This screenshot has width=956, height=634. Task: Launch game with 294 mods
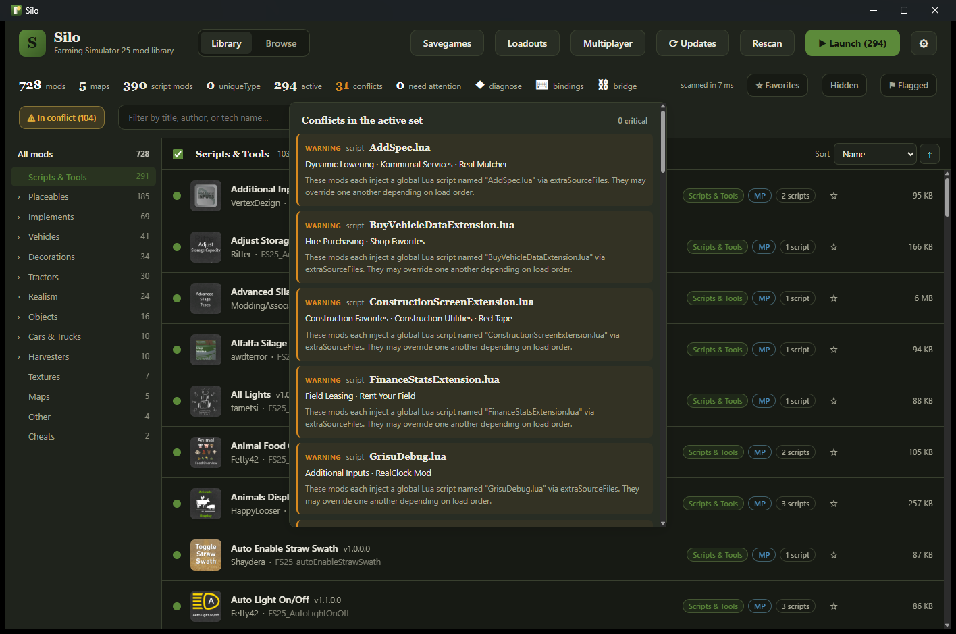853,43
